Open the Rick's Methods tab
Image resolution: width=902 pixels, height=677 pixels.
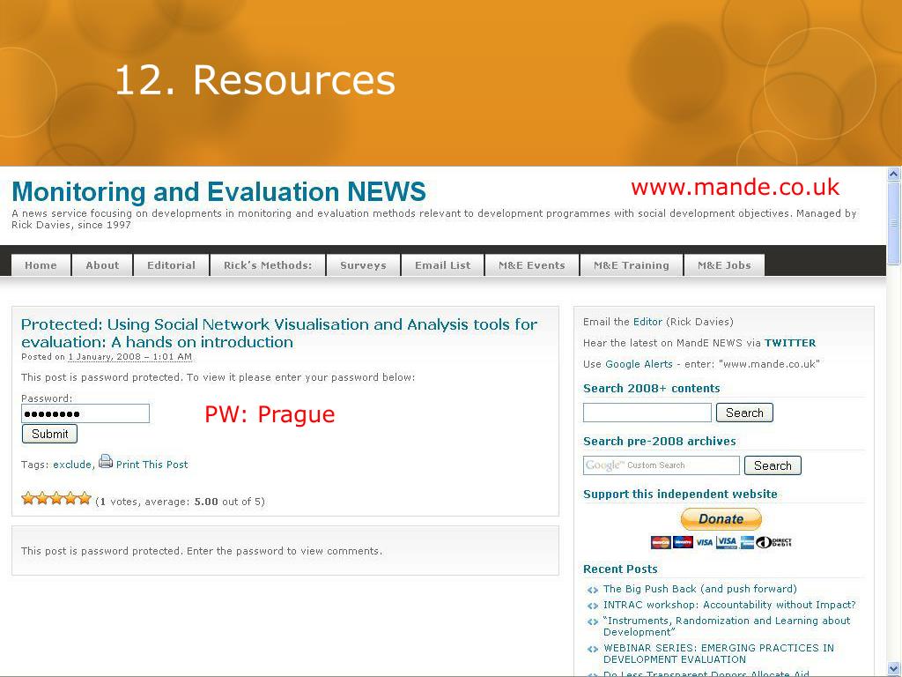[268, 265]
